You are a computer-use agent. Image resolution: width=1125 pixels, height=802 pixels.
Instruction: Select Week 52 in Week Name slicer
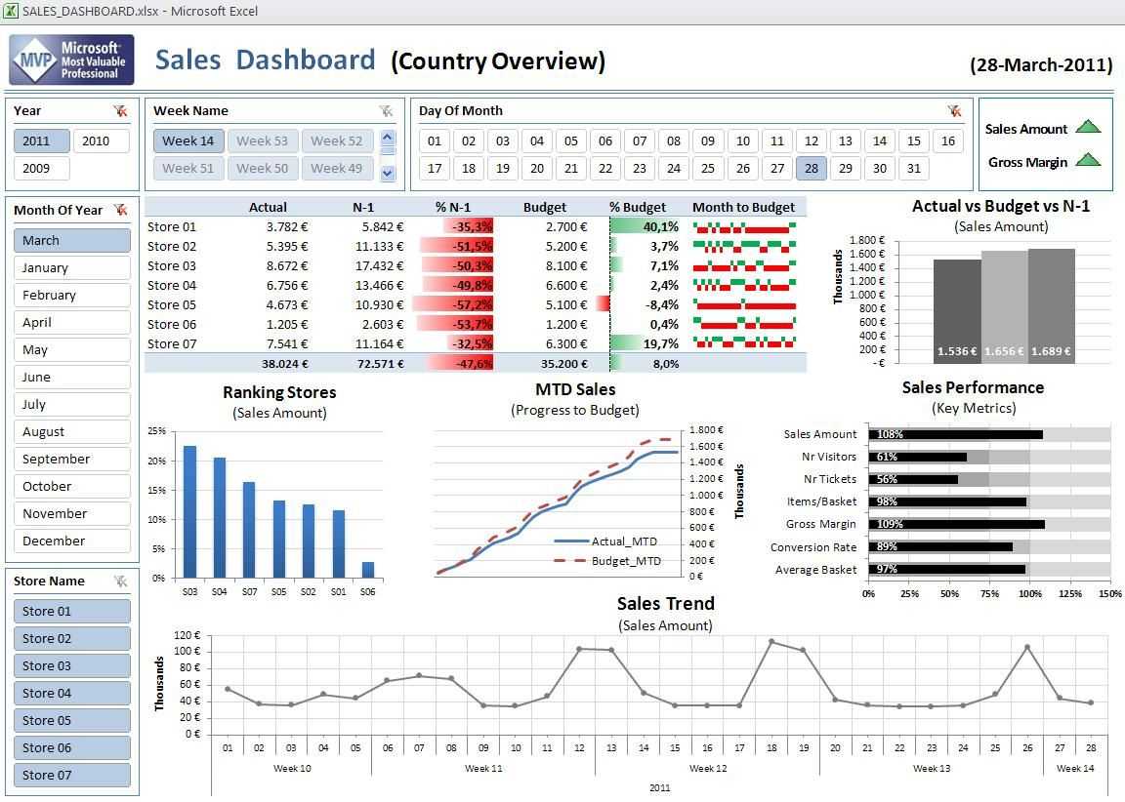[337, 141]
